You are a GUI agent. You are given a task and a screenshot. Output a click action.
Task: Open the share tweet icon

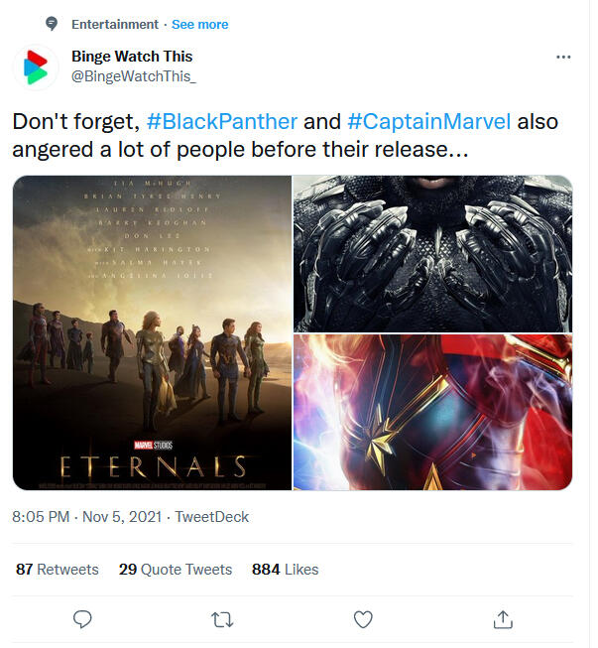[x=503, y=619]
